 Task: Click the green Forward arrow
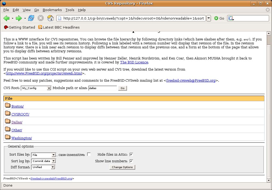[19, 18]
